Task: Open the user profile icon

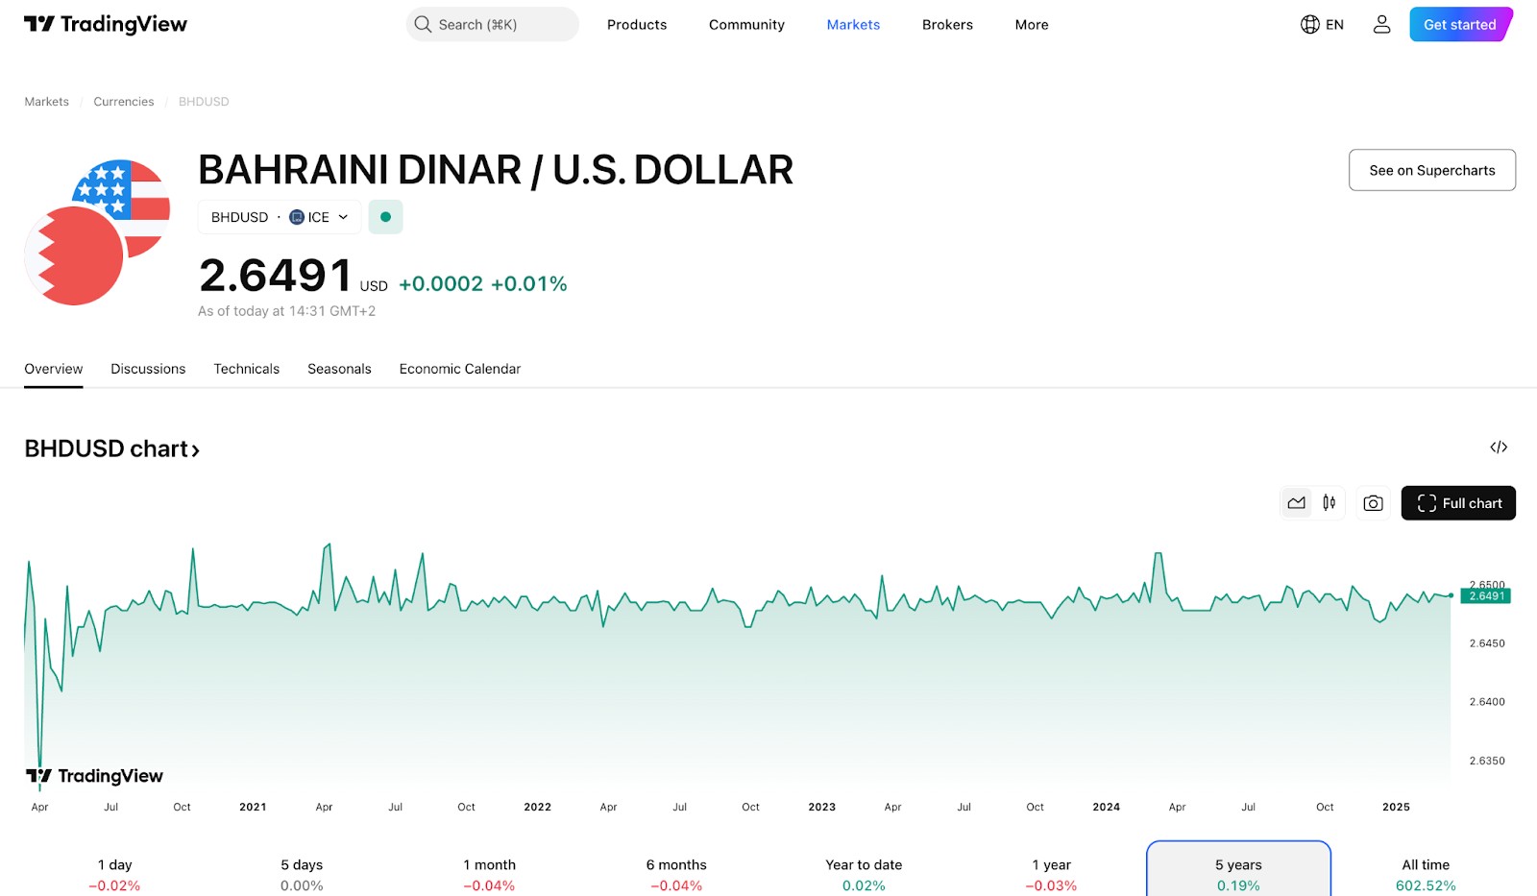Action: point(1381,25)
